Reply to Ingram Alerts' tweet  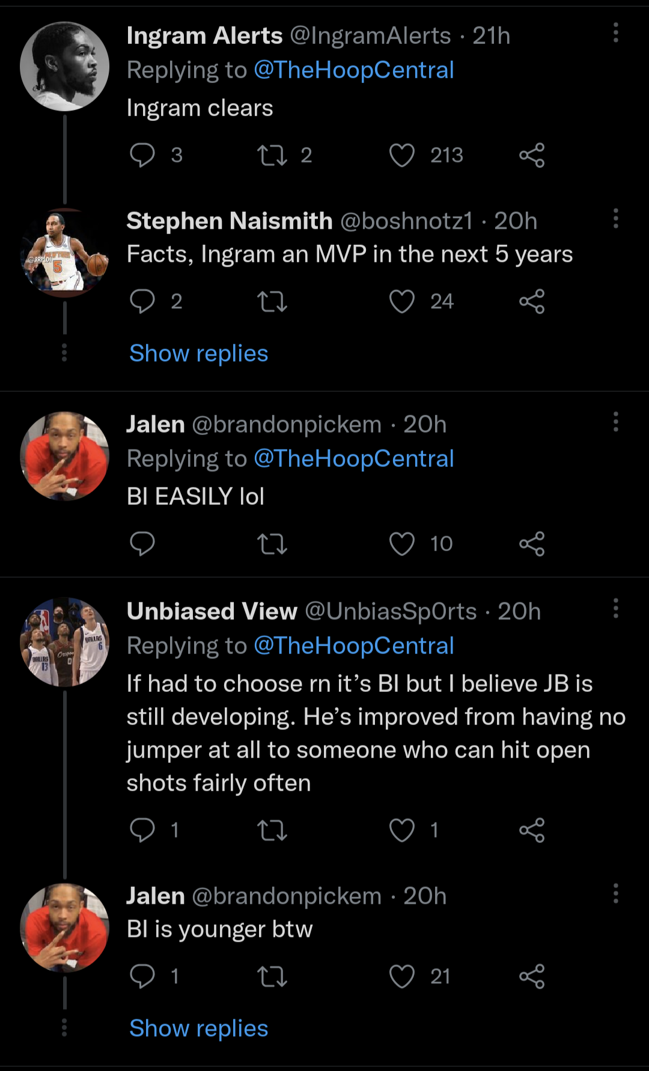tap(142, 155)
